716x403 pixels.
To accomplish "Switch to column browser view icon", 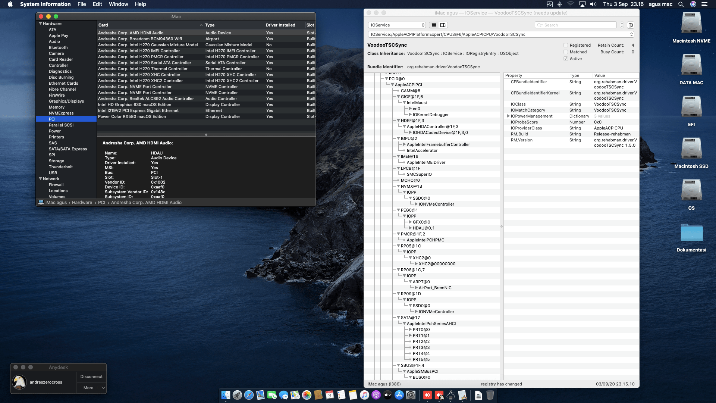I will (443, 25).
